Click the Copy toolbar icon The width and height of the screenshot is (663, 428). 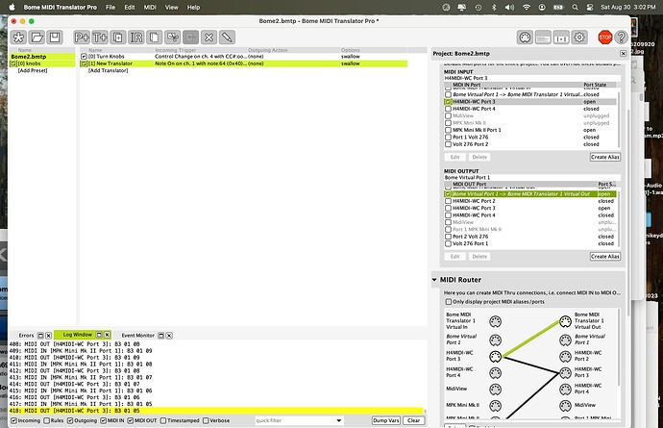point(155,38)
